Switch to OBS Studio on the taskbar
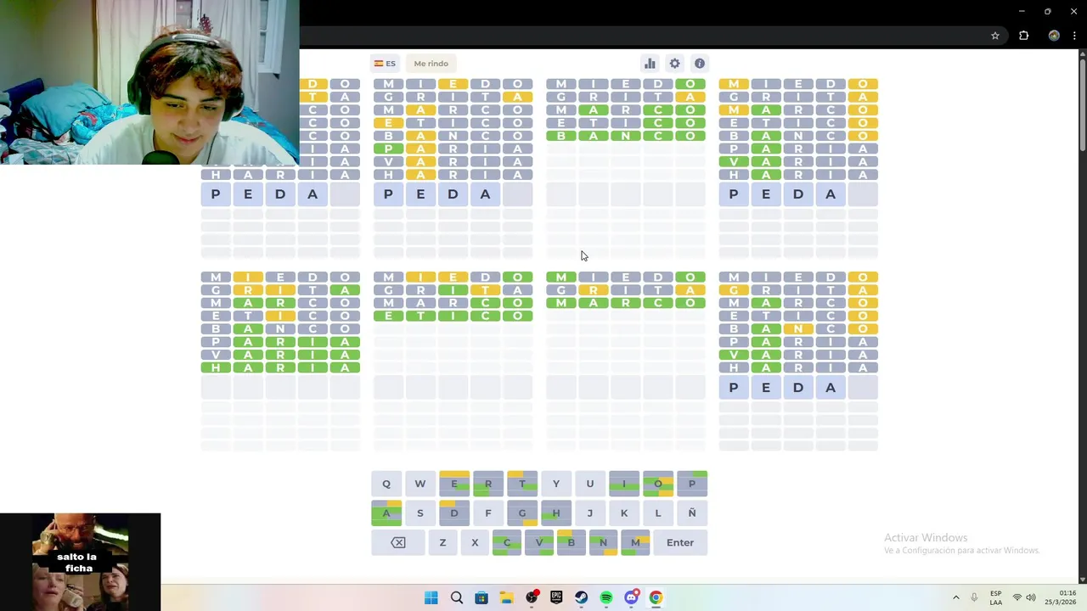 532,598
